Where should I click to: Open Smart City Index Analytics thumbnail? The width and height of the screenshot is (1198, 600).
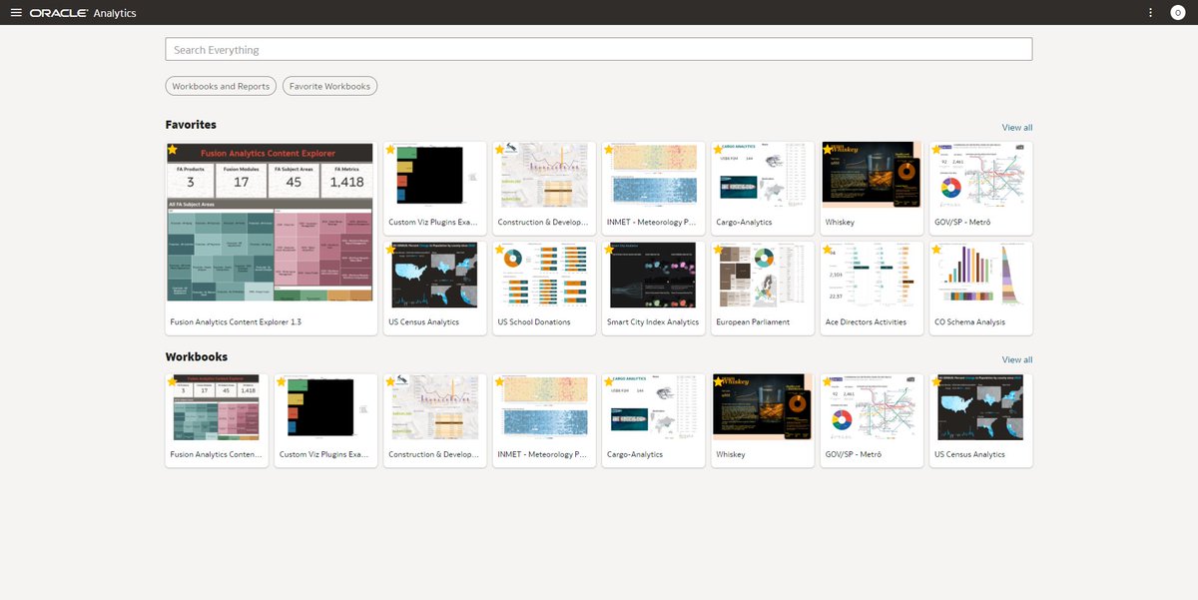[654, 275]
